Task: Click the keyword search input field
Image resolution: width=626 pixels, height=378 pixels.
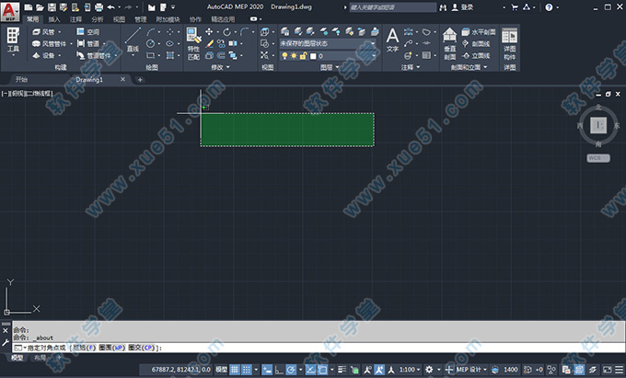Action: (393, 7)
